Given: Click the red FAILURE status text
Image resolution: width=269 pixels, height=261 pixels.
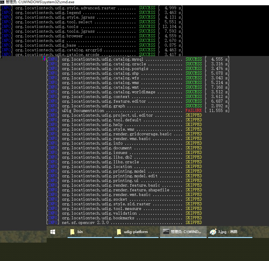Looking at the screenshot, I should tap(194, 111).
